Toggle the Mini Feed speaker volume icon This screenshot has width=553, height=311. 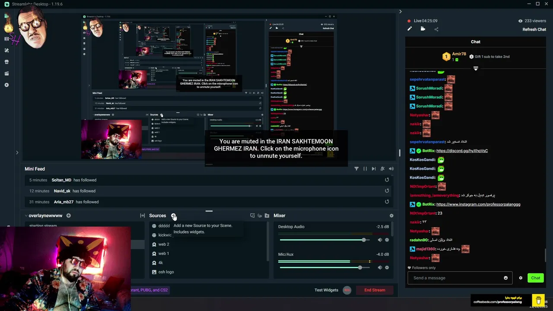[x=391, y=169]
